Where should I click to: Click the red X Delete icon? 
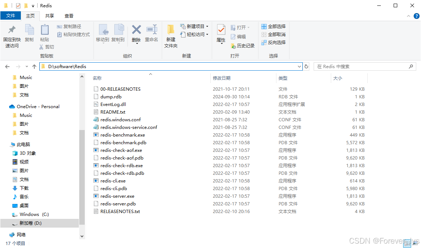pos(137,30)
